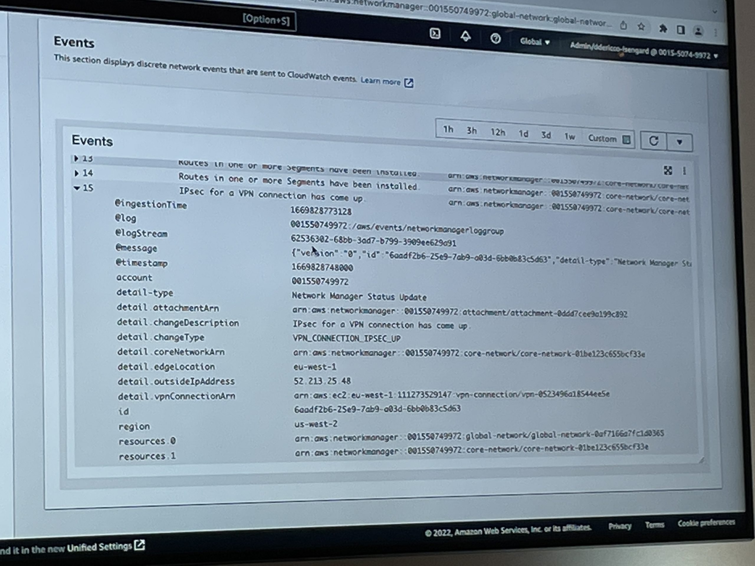Open the Unified Settings link

click(106, 547)
